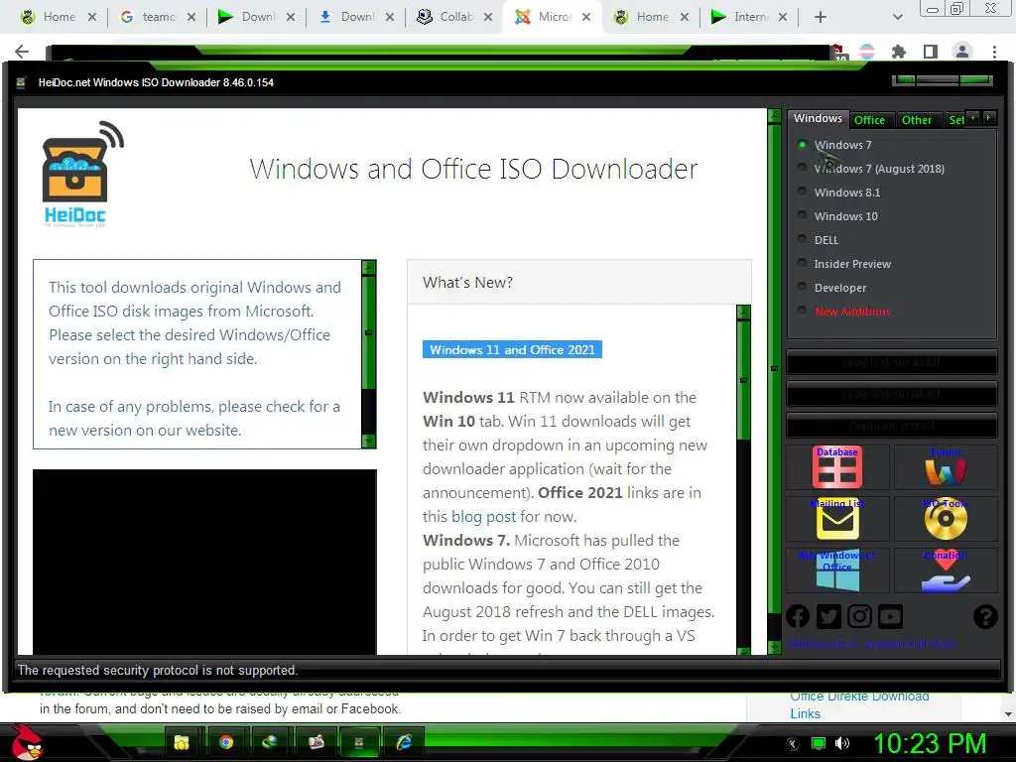Screen dimensions: 1016x762
Task: Open the YouTube social icon
Action: (x=890, y=616)
